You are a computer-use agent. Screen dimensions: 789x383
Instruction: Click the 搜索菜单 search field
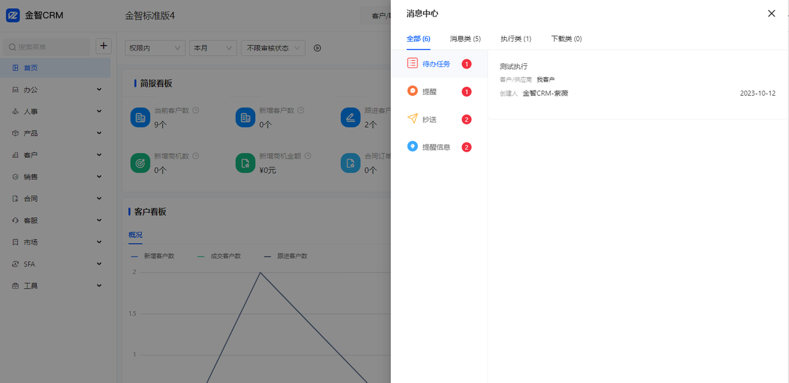(47, 47)
